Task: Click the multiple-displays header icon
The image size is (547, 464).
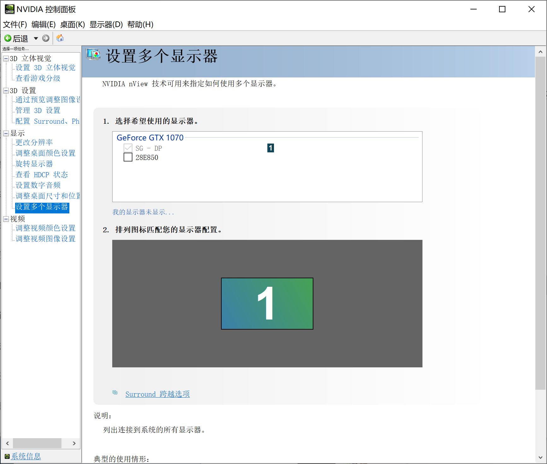Action: [x=94, y=54]
